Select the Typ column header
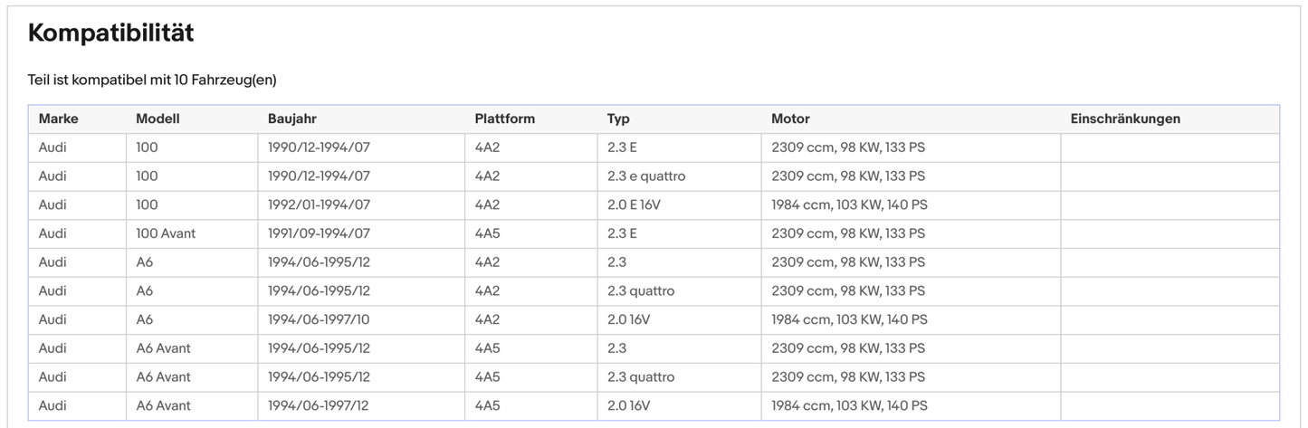The width and height of the screenshot is (1308, 428). pos(618,119)
